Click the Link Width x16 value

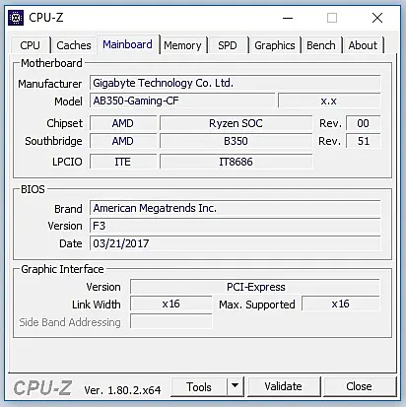170,304
